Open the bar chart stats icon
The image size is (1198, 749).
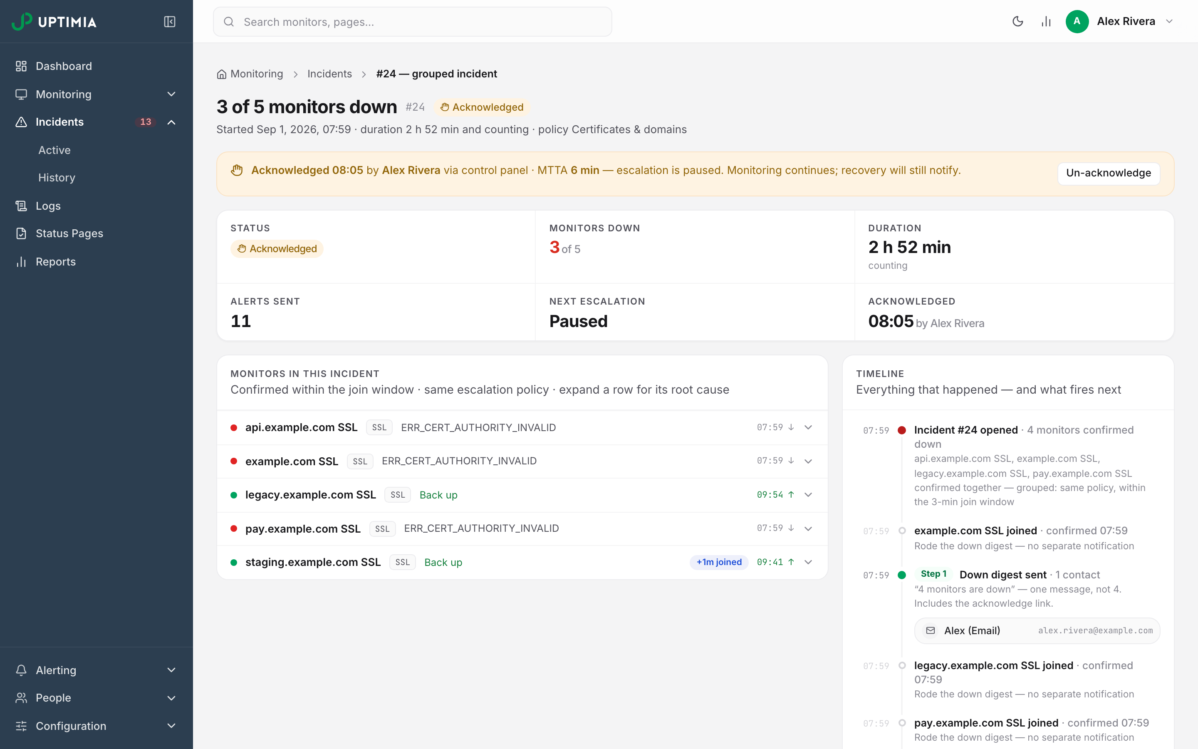[x=1046, y=21]
